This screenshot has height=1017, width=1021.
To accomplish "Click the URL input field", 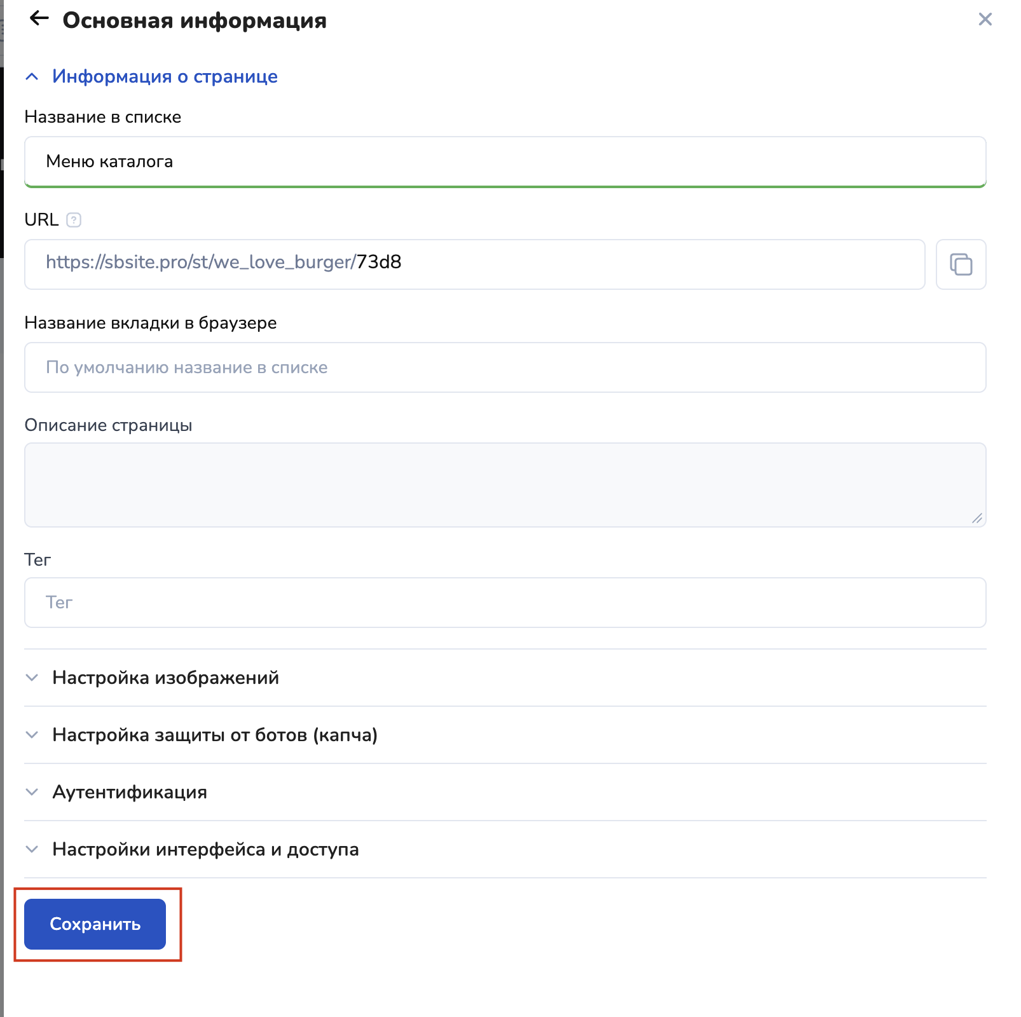I will pos(474,264).
